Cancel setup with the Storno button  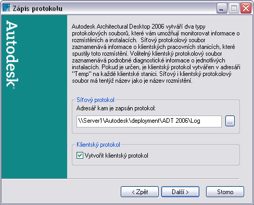[x=225, y=192]
